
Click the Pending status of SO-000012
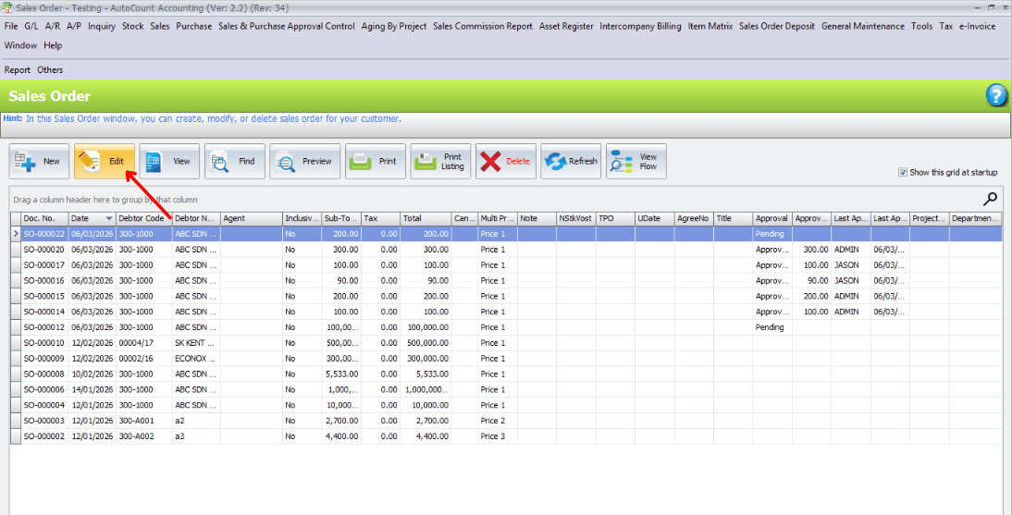click(x=772, y=327)
